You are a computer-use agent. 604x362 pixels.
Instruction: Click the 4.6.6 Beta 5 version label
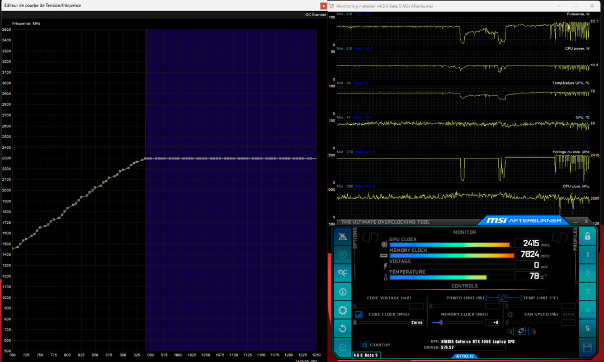366,355
